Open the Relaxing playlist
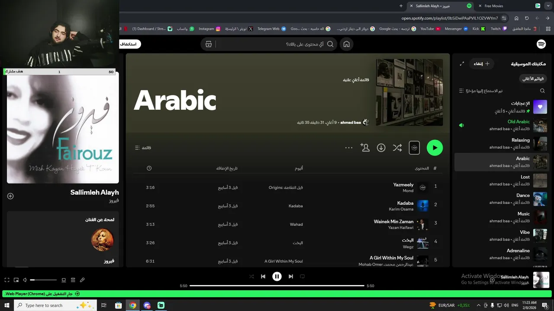This screenshot has width=554, height=311. (x=501, y=143)
